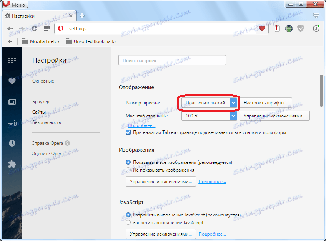Viewport: 326px width, 241px height.
Task: Click Отображение section heading text
Action: click(x=136, y=87)
